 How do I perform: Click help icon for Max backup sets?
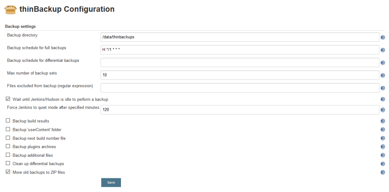(x=383, y=76)
